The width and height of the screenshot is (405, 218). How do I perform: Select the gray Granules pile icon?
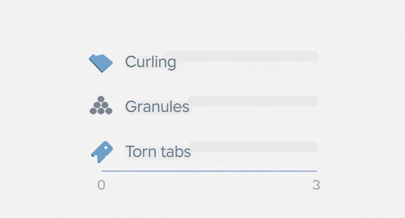click(101, 106)
